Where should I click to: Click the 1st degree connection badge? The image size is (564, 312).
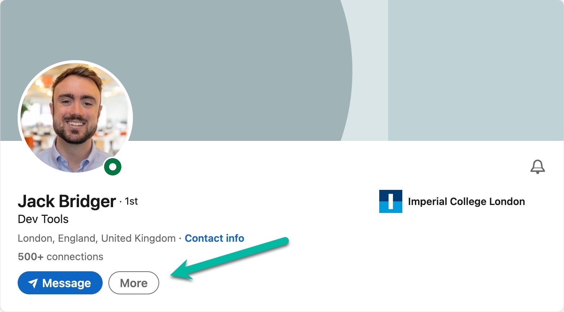tap(131, 201)
